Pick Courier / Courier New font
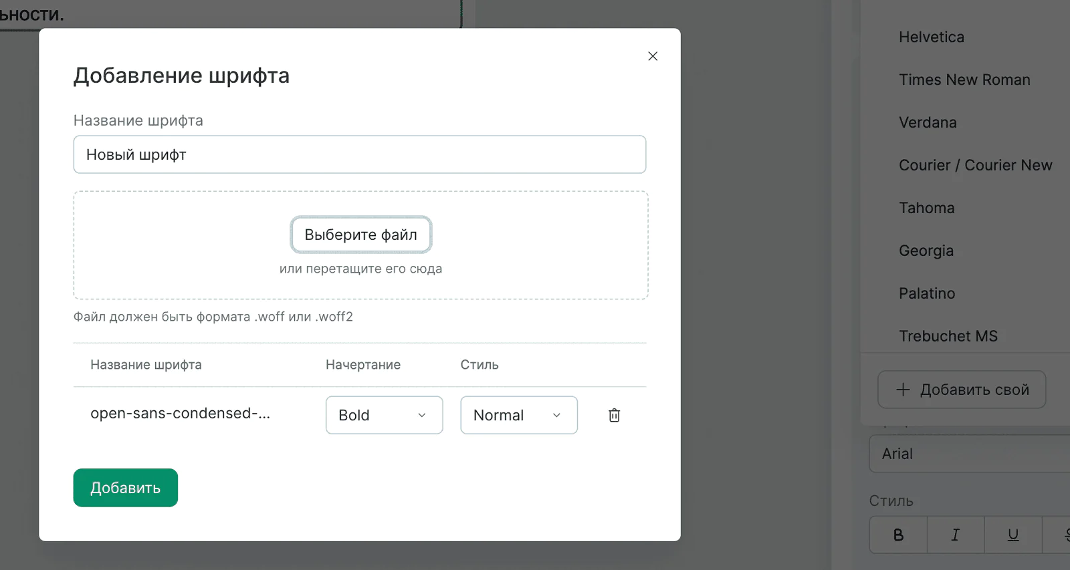 [x=975, y=166]
